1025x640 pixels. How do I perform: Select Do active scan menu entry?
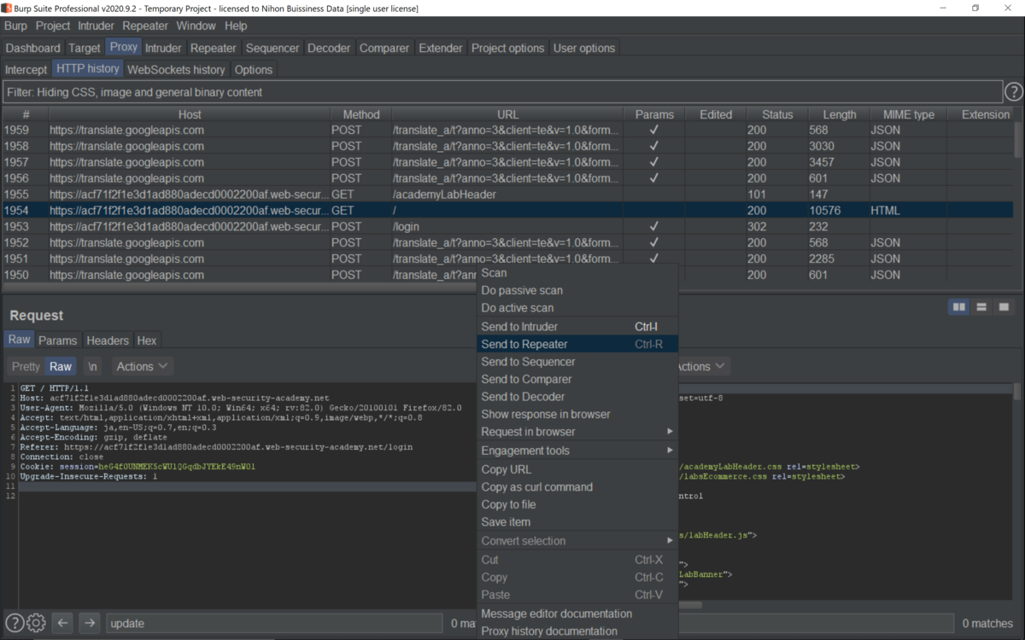pos(577,308)
